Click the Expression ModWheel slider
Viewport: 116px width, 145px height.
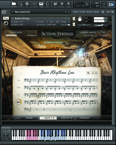[16, 35]
